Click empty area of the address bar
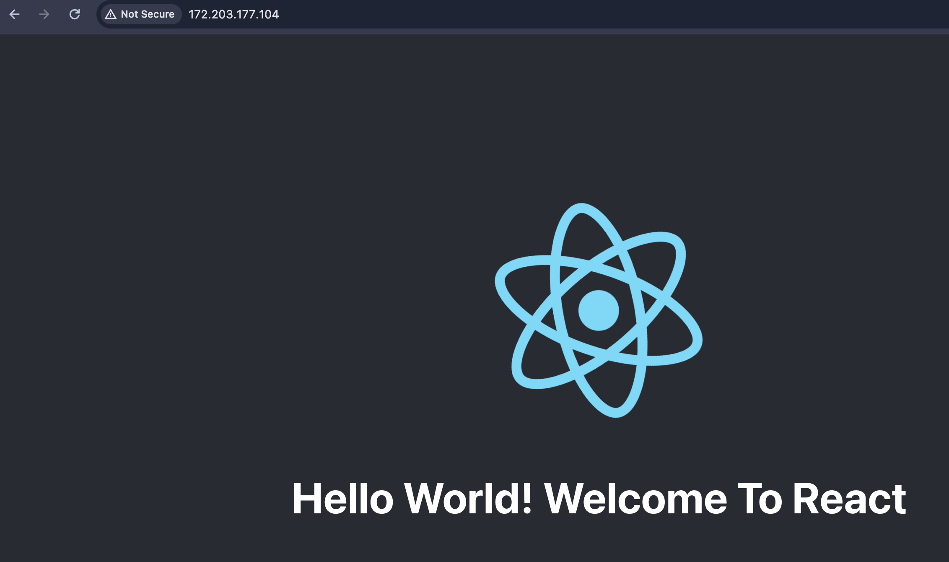Screen dimensions: 949x562 coord(587,15)
